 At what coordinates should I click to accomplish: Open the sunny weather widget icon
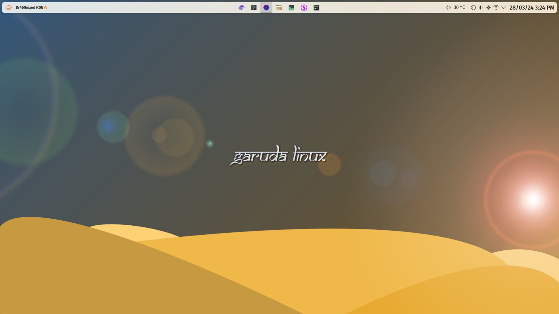pos(448,8)
